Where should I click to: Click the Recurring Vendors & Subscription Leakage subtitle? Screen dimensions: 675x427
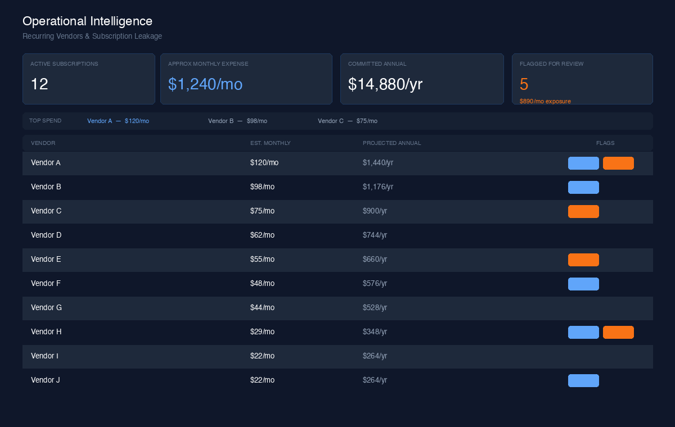(x=92, y=37)
